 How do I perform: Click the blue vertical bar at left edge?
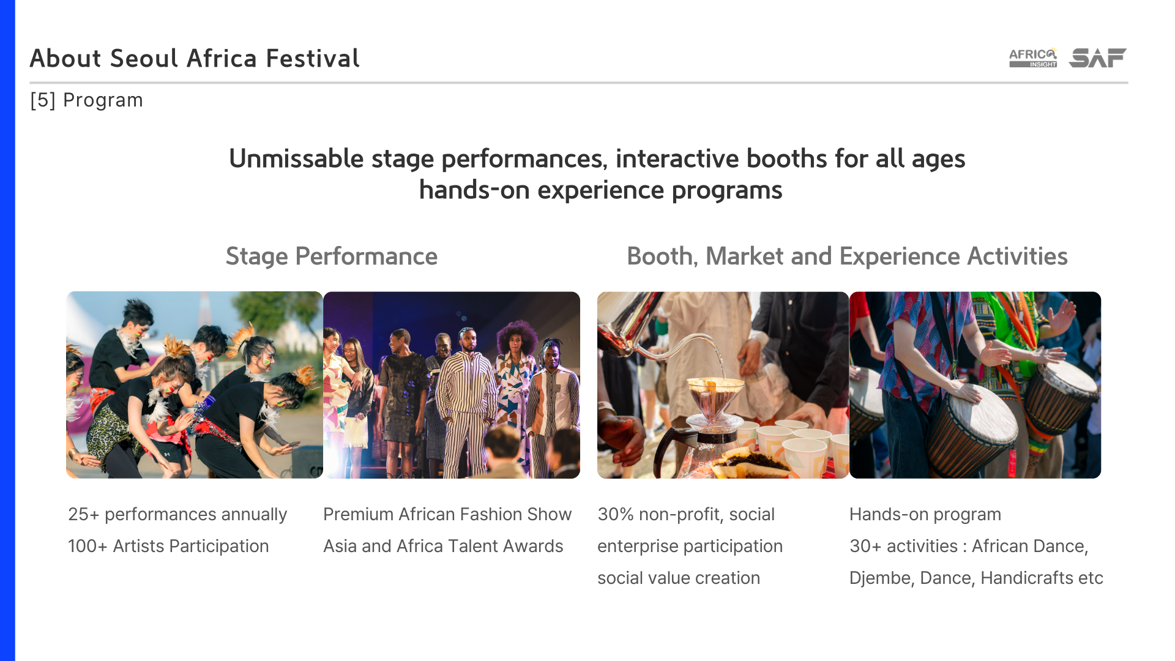tap(7, 330)
